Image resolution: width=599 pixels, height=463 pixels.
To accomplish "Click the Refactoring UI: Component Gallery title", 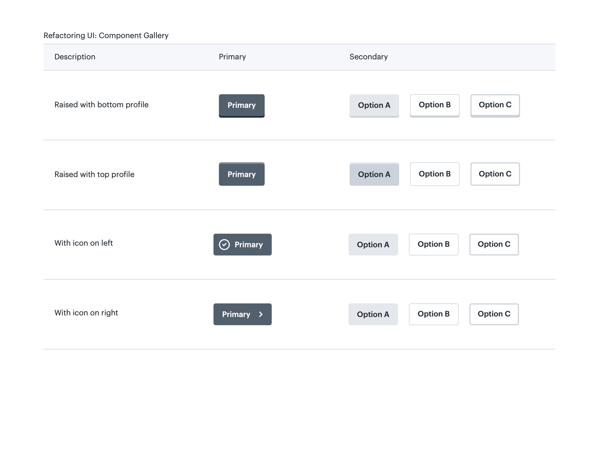I will click(x=106, y=35).
